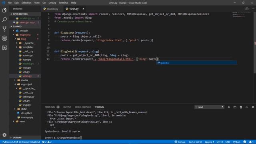The image size is (256, 144).
Task: Change file encoding UTF-8
Action: 220,142
